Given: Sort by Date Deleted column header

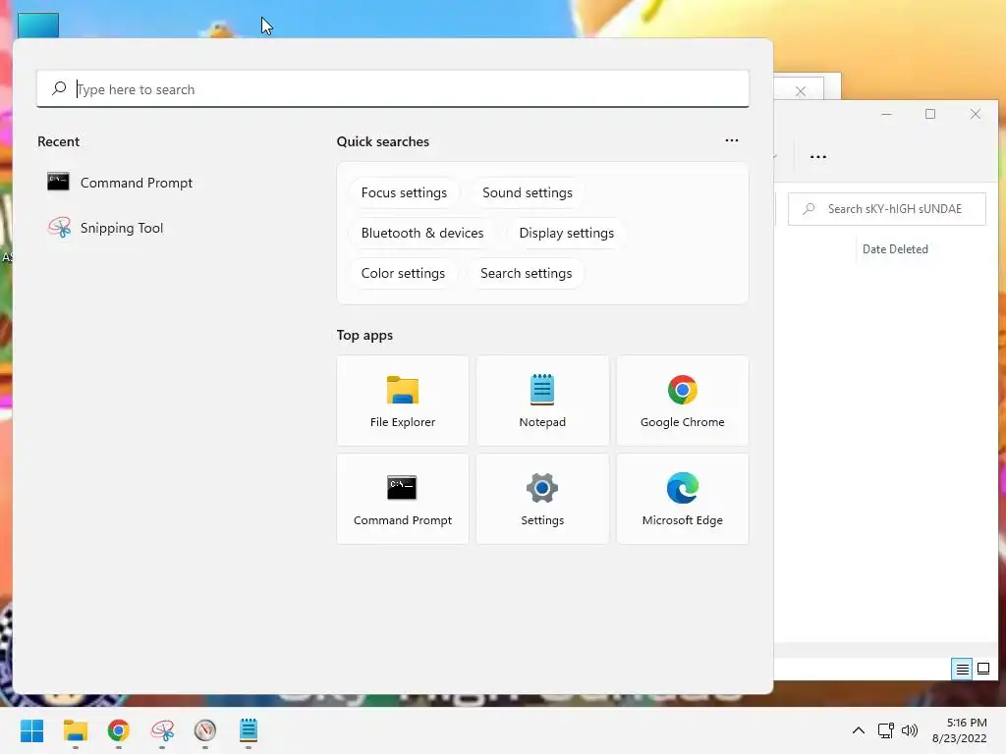Looking at the screenshot, I should pyautogui.click(x=895, y=249).
